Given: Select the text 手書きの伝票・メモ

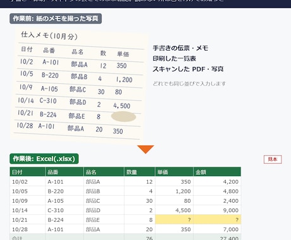Looking at the screenshot, I should (180, 48).
